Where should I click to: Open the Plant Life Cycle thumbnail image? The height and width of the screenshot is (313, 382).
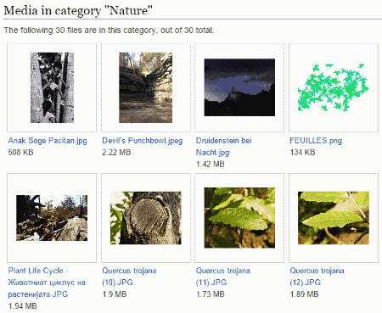pyautogui.click(x=52, y=218)
